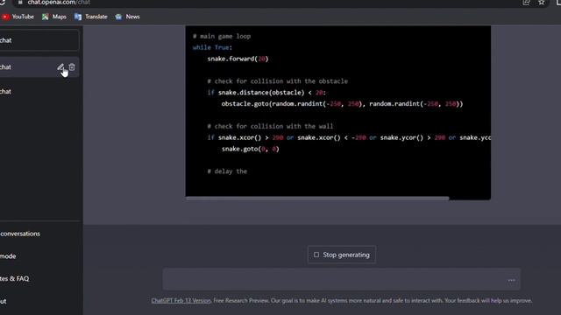Open the News bookmark
The width and height of the screenshot is (561, 315).
point(127,17)
